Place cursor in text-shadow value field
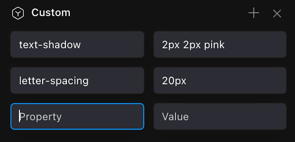 220,44
